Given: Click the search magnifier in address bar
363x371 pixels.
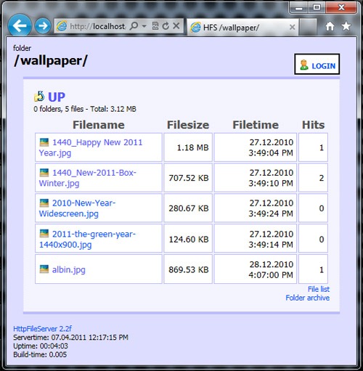Looking at the screenshot, I should (134, 26).
